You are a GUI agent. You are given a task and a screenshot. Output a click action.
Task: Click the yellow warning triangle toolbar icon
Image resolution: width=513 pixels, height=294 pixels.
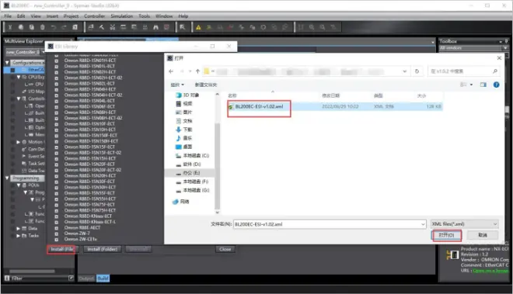click(x=198, y=27)
